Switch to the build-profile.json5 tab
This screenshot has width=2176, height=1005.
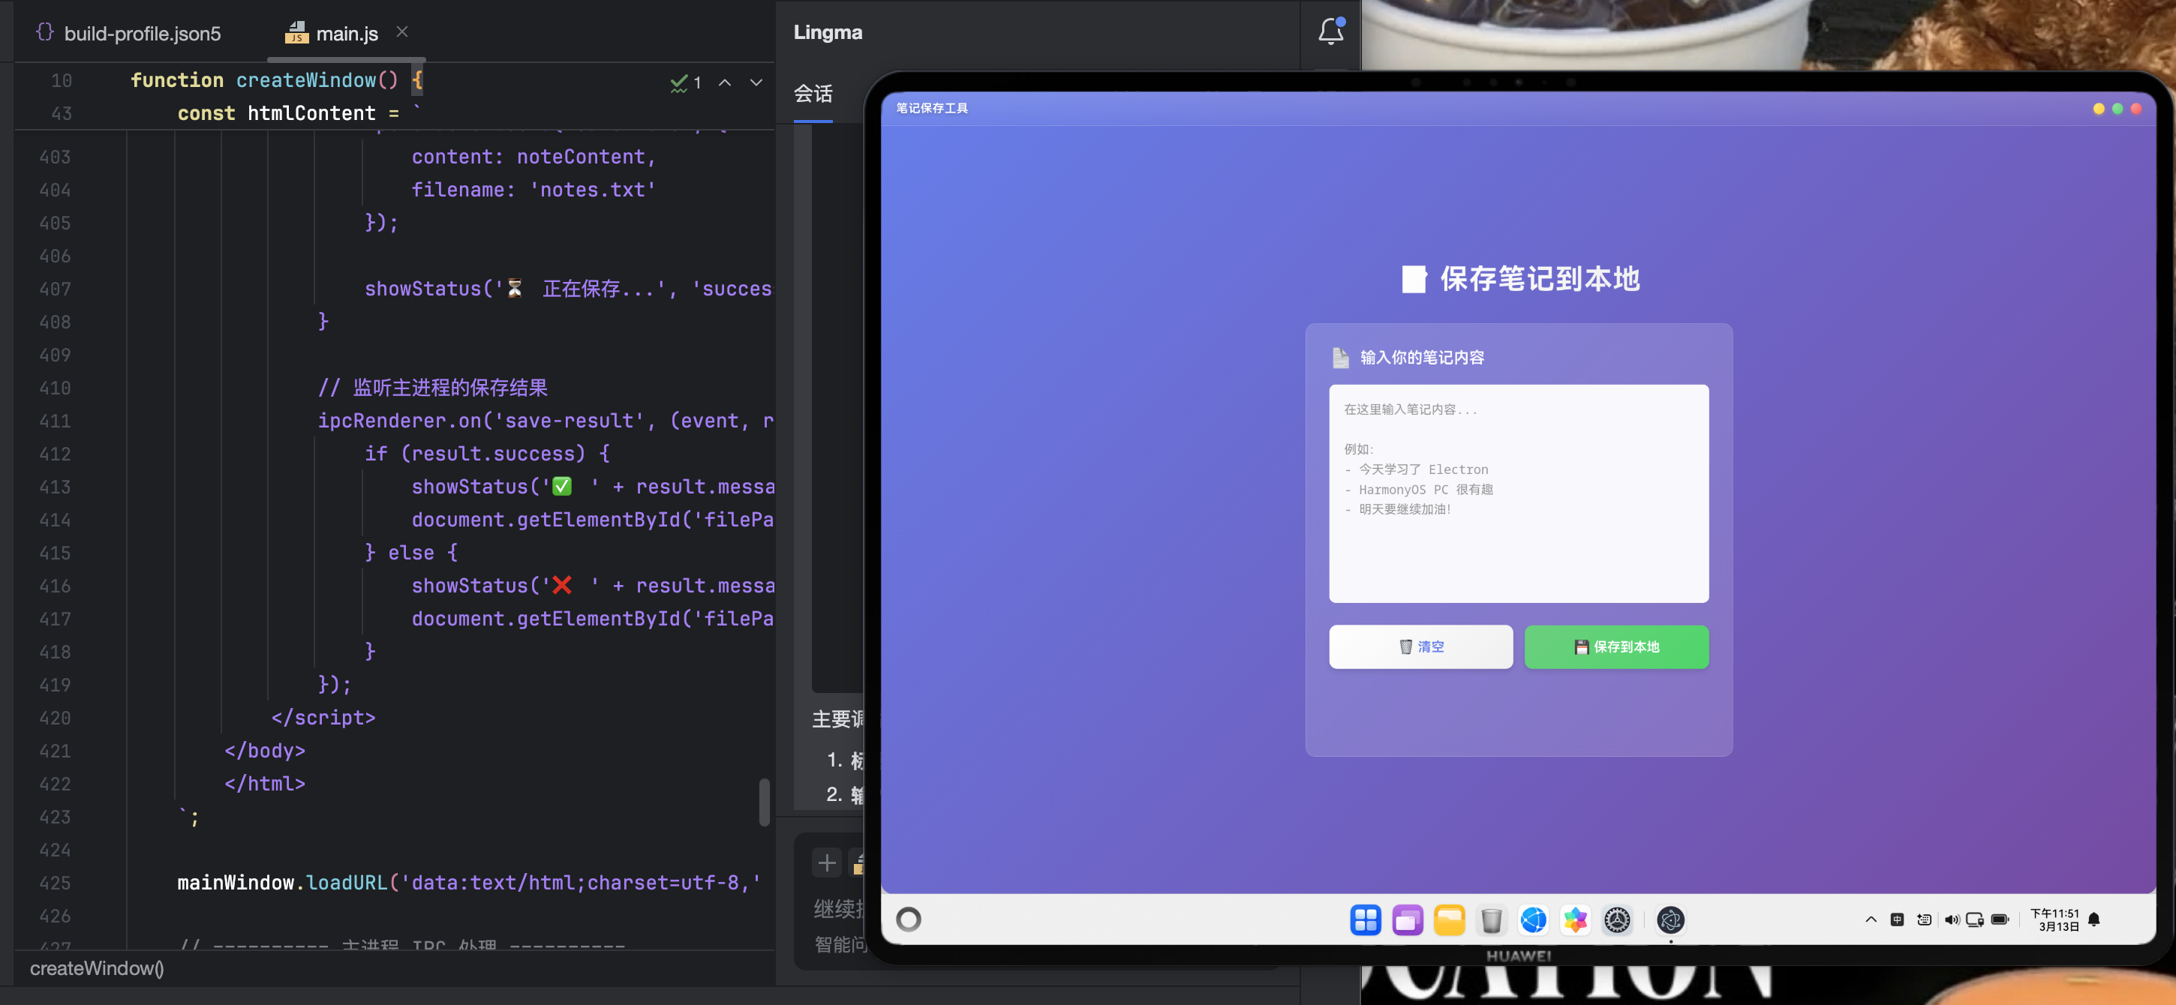(x=128, y=33)
